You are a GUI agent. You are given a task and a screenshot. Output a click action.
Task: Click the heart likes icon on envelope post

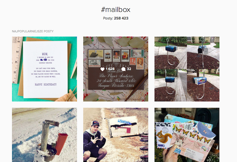coord(102,69)
